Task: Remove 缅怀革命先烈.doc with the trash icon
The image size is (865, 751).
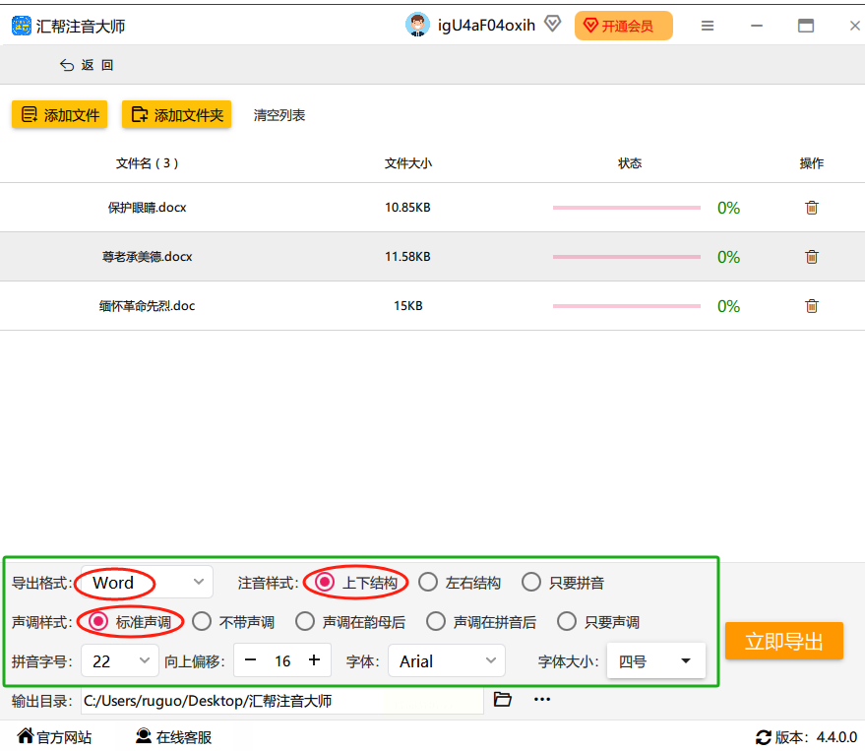Action: pyautogui.click(x=811, y=306)
